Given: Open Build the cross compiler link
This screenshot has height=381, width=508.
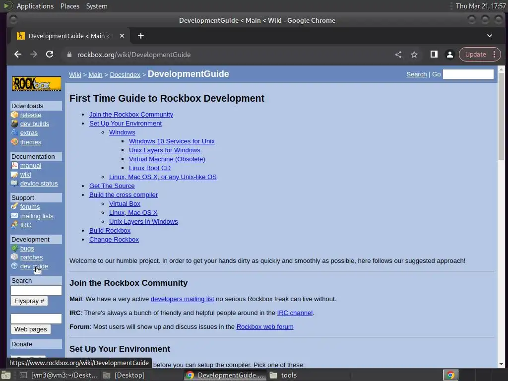Looking at the screenshot, I should (124, 194).
